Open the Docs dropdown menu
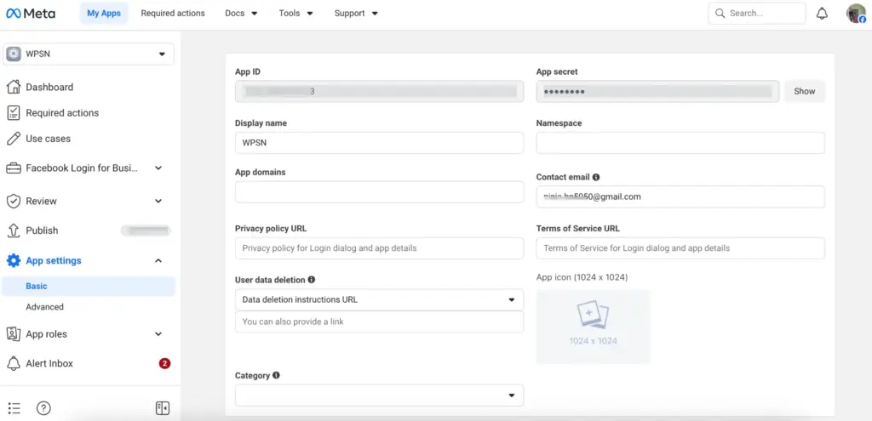The width and height of the screenshot is (872, 421). 241,14
